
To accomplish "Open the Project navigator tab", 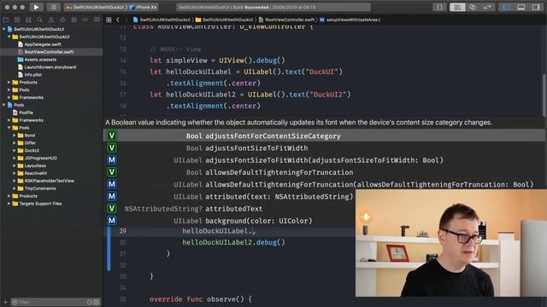I will [6, 20].
